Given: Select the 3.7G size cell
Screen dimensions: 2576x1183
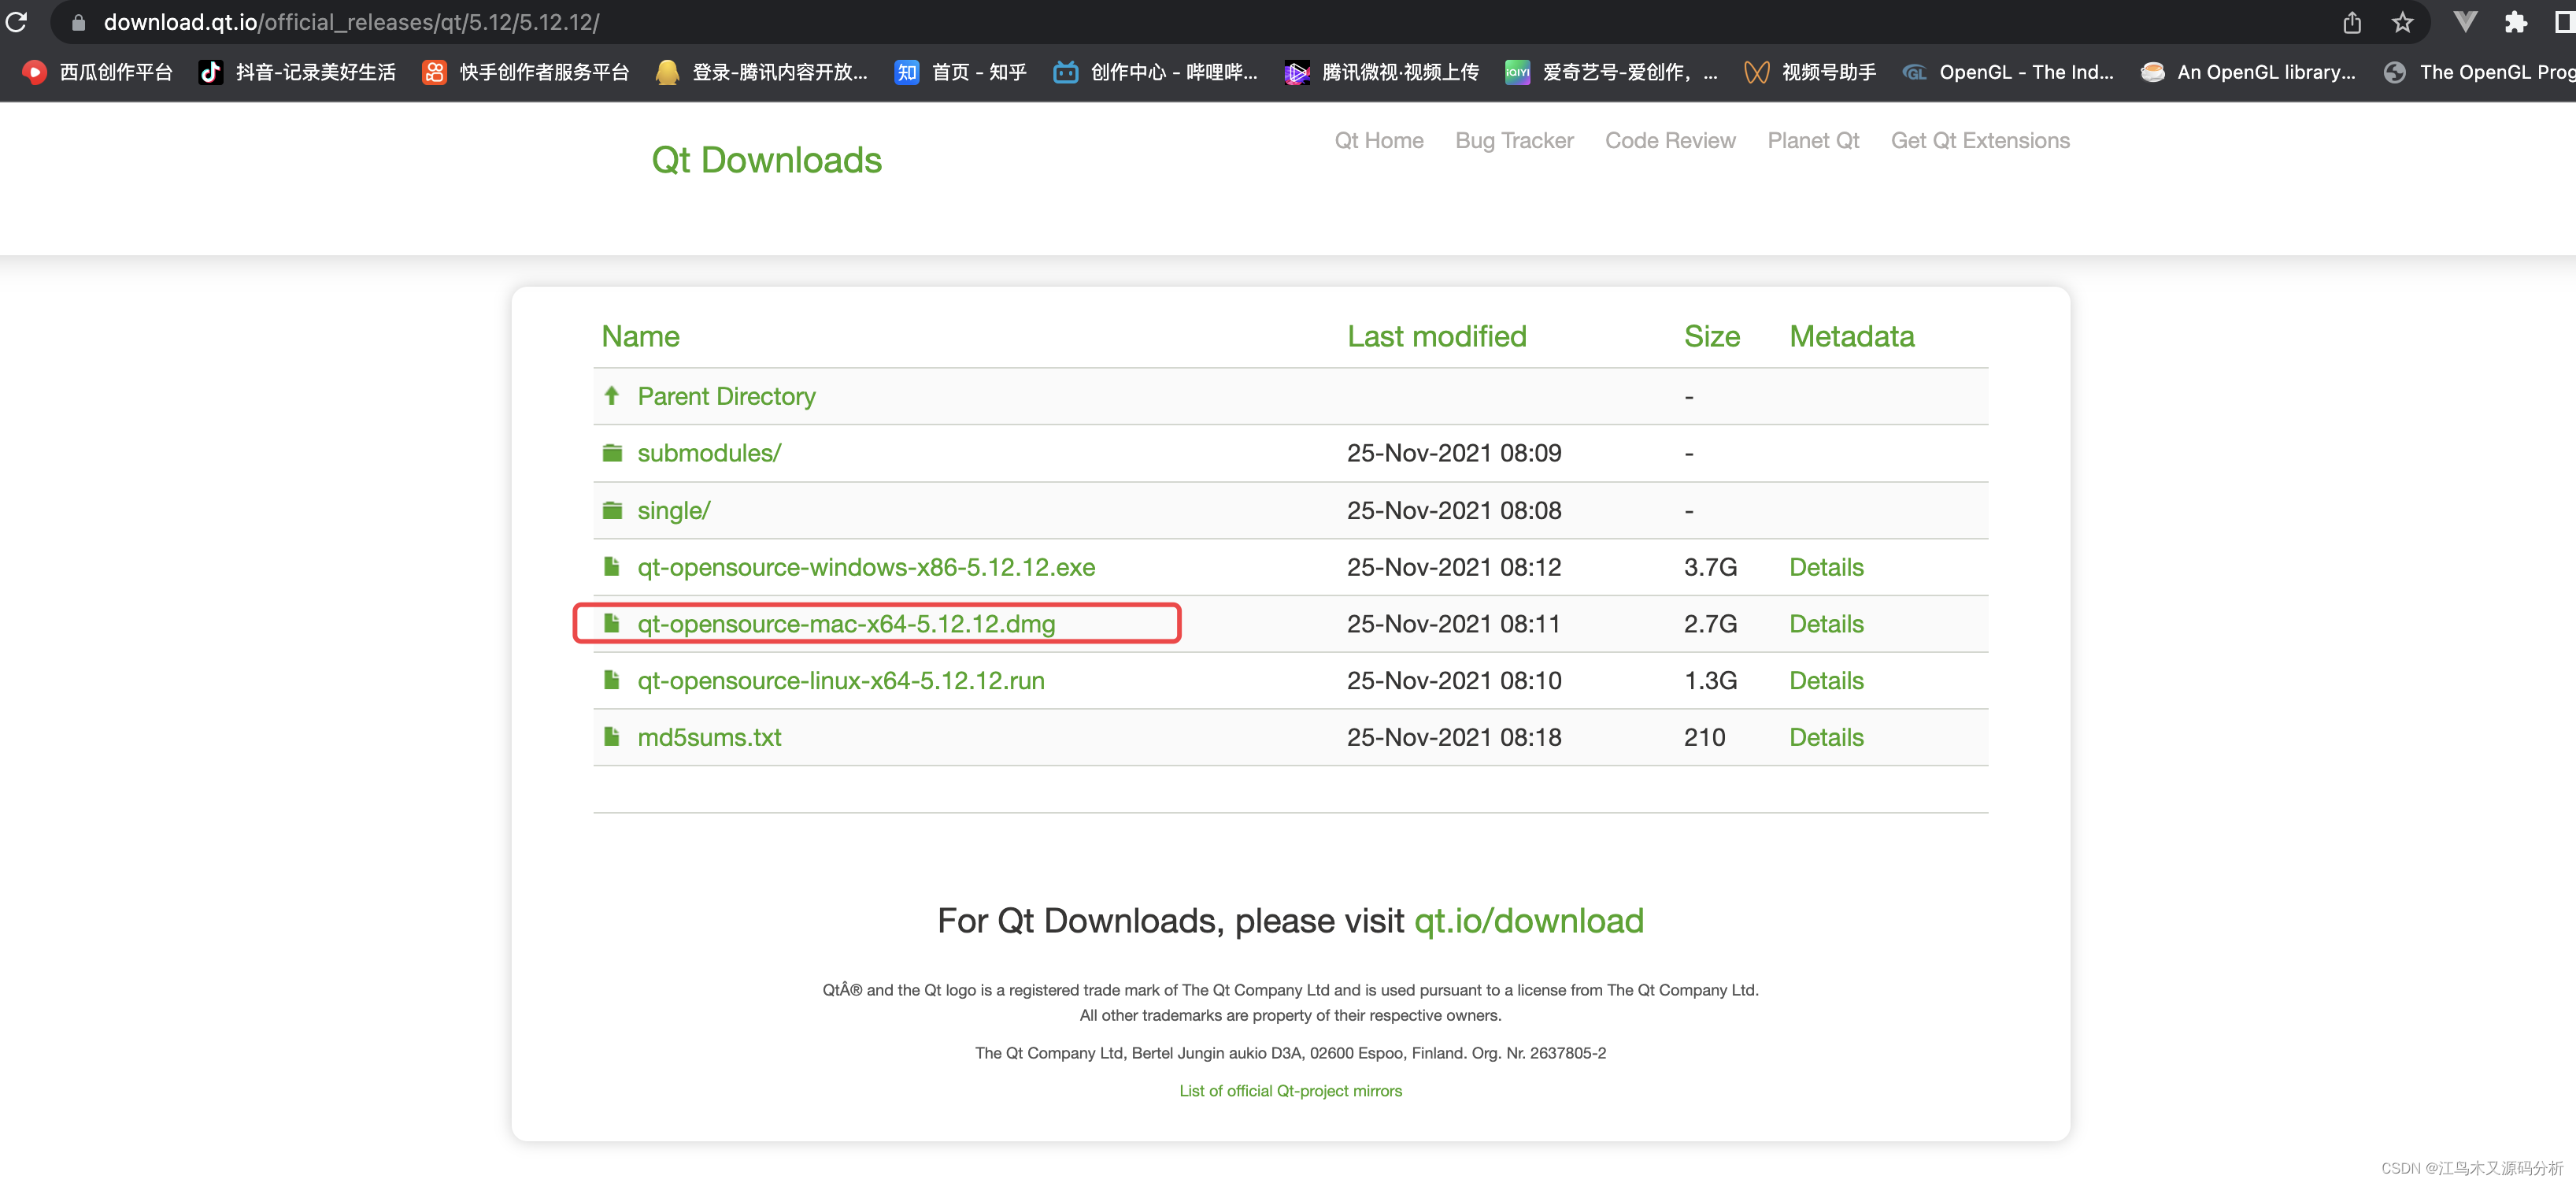Looking at the screenshot, I should pos(1710,567).
